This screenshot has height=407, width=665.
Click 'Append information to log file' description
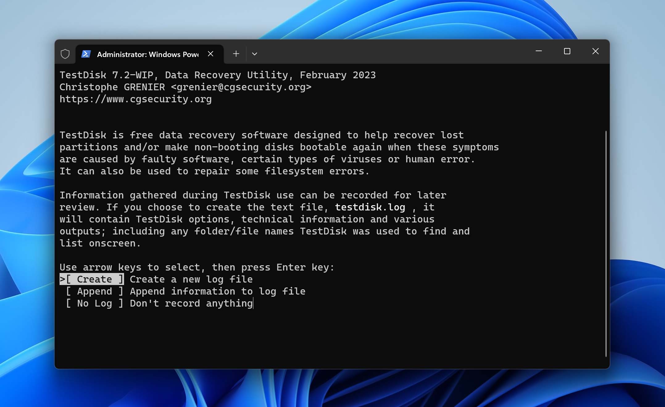tap(218, 291)
